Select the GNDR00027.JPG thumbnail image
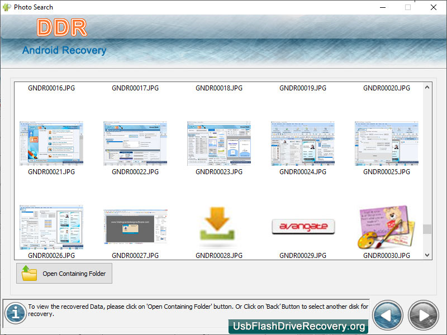The image size is (447, 335). tap(135, 227)
